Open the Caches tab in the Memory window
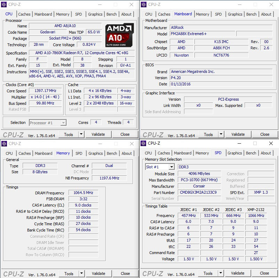This screenshot has height=278, width=279. (25, 153)
